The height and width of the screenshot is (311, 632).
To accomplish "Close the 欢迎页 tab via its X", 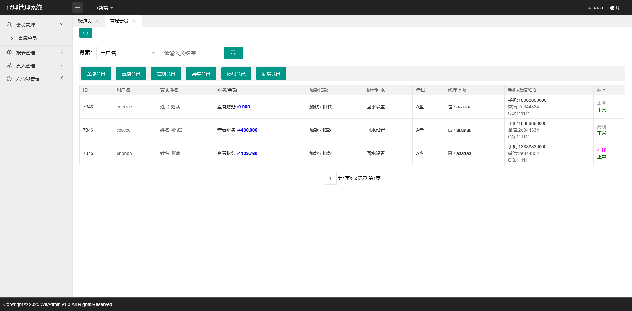I will click(97, 21).
